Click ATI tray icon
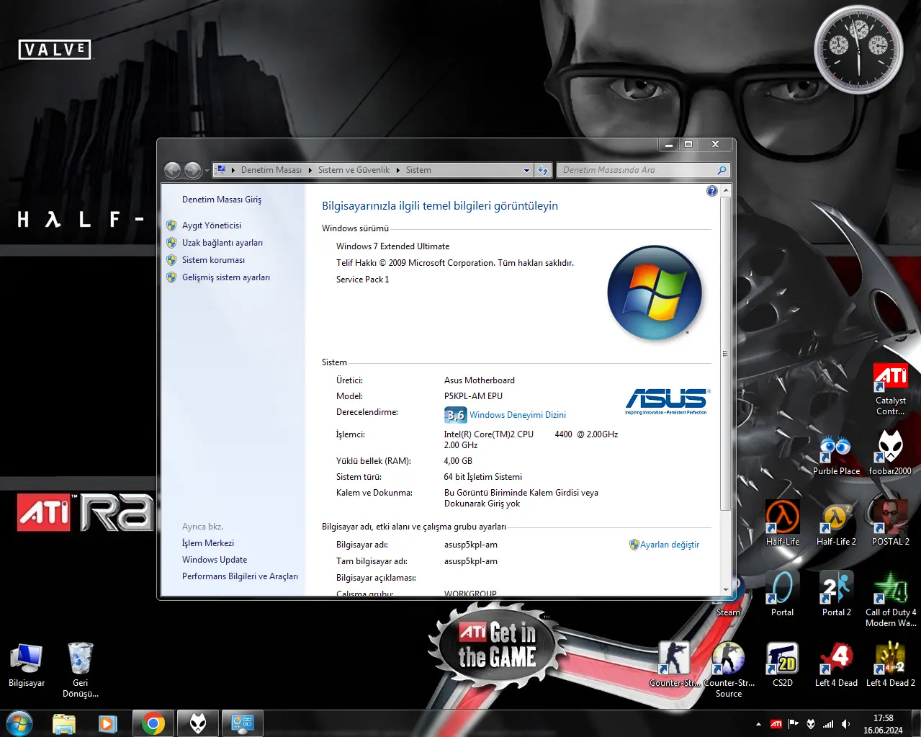Viewport: 921px width, 737px height. click(x=776, y=724)
